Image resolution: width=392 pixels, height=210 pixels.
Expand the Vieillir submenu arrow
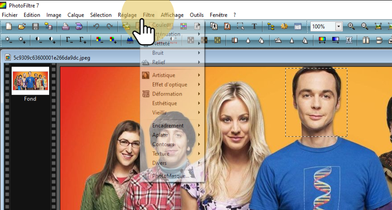coord(199,113)
